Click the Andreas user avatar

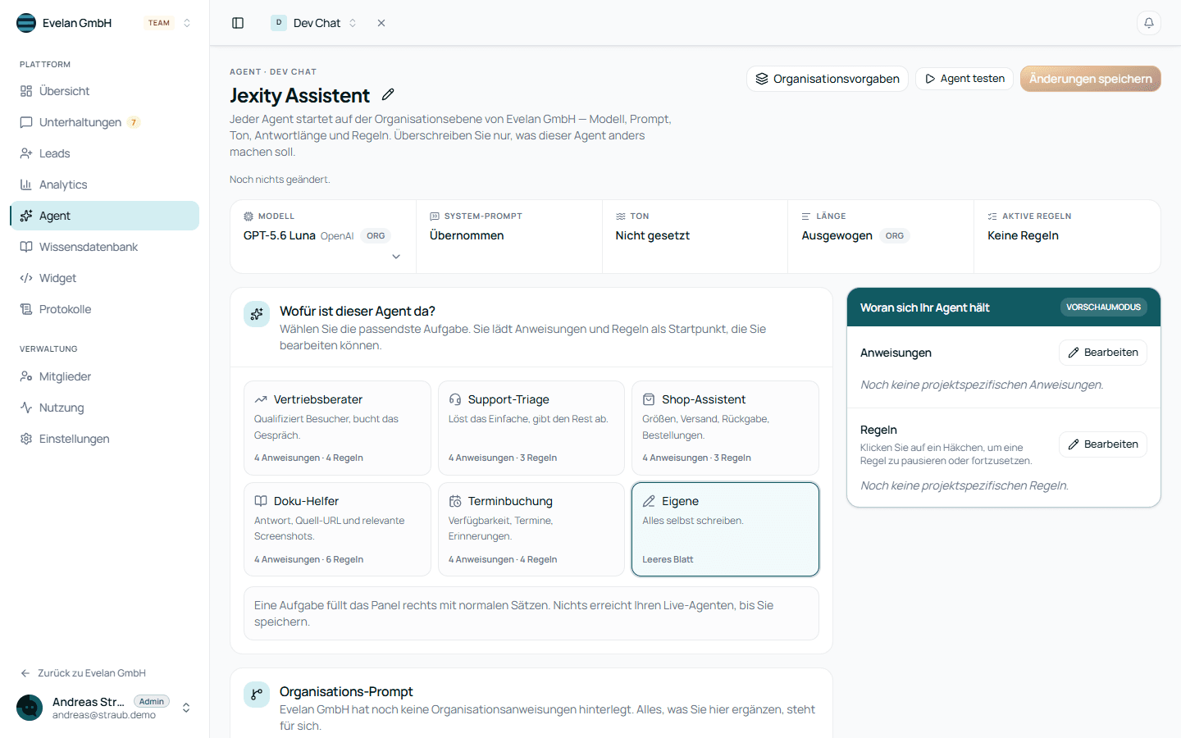[x=30, y=708]
